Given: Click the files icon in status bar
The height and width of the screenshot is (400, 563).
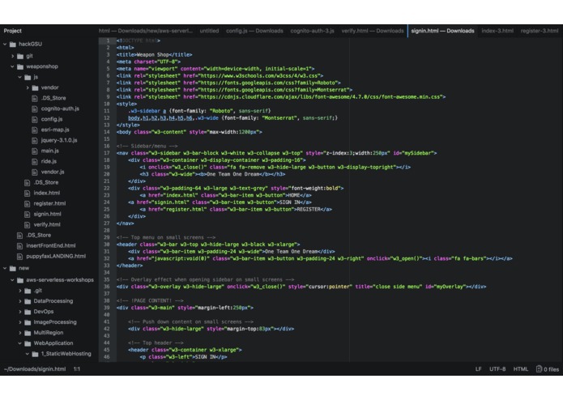Looking at the screenshot, I should pos(539,368).
